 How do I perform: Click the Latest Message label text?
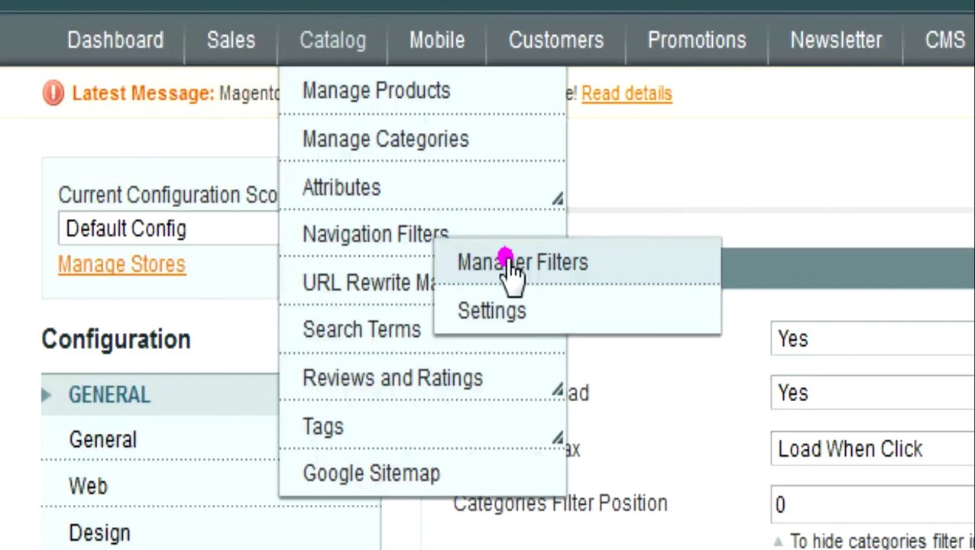[143, 93]
